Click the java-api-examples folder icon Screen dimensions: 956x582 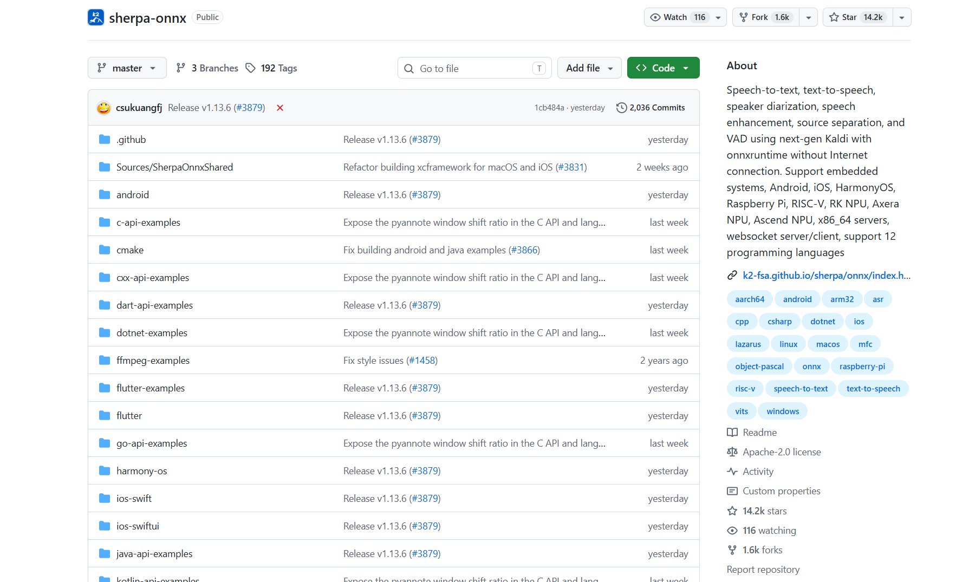[105, 554]
